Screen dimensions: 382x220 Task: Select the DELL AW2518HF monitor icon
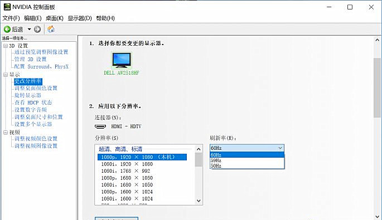point(122,60)
